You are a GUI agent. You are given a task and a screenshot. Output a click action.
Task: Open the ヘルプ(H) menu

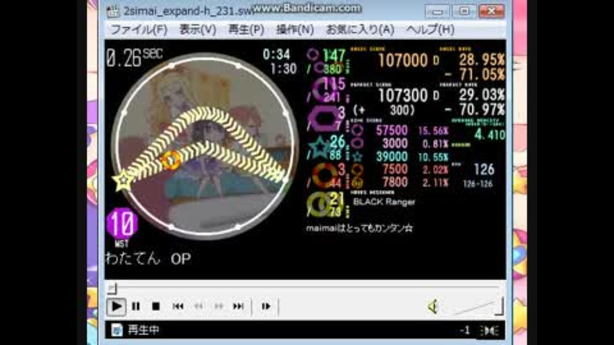coord(430,30)
